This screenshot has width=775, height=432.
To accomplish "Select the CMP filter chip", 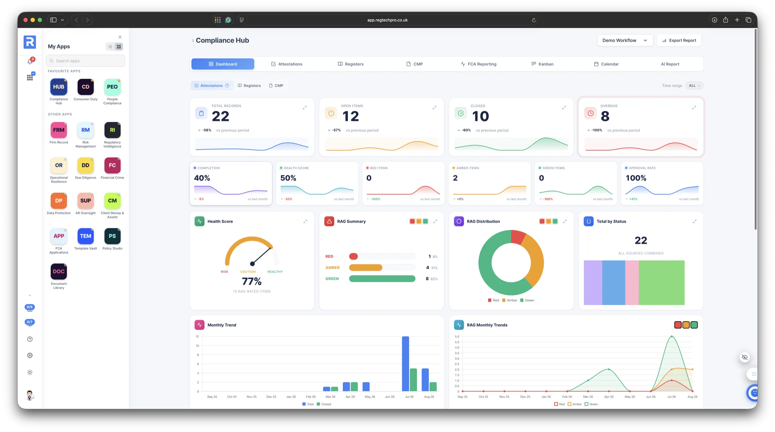I will click(x=276, y=85).
